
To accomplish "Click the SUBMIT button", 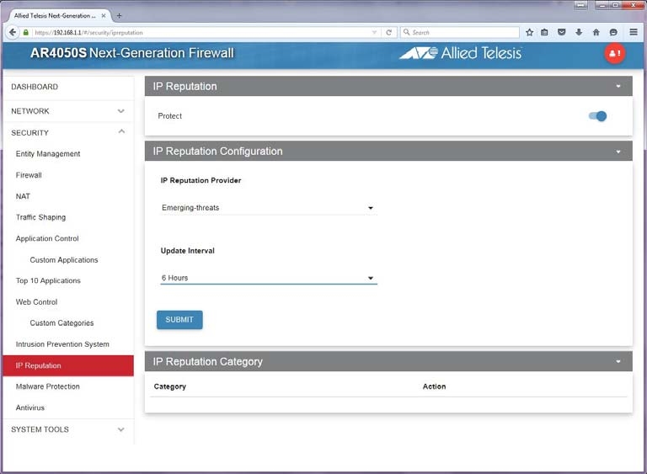I will click(x=179, y=320).
